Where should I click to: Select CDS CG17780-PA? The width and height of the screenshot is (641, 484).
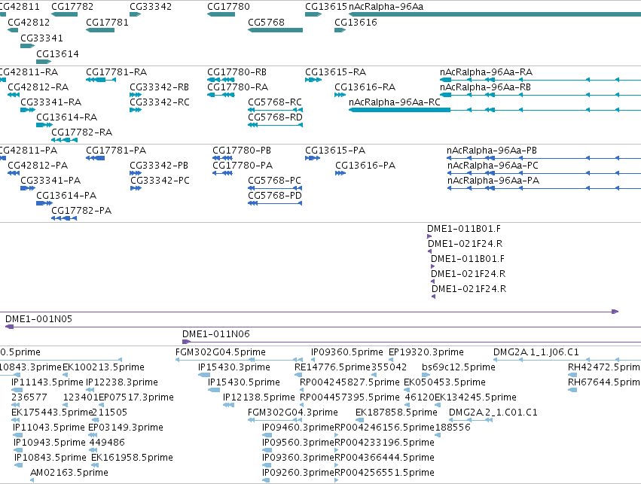click(243, 166)
